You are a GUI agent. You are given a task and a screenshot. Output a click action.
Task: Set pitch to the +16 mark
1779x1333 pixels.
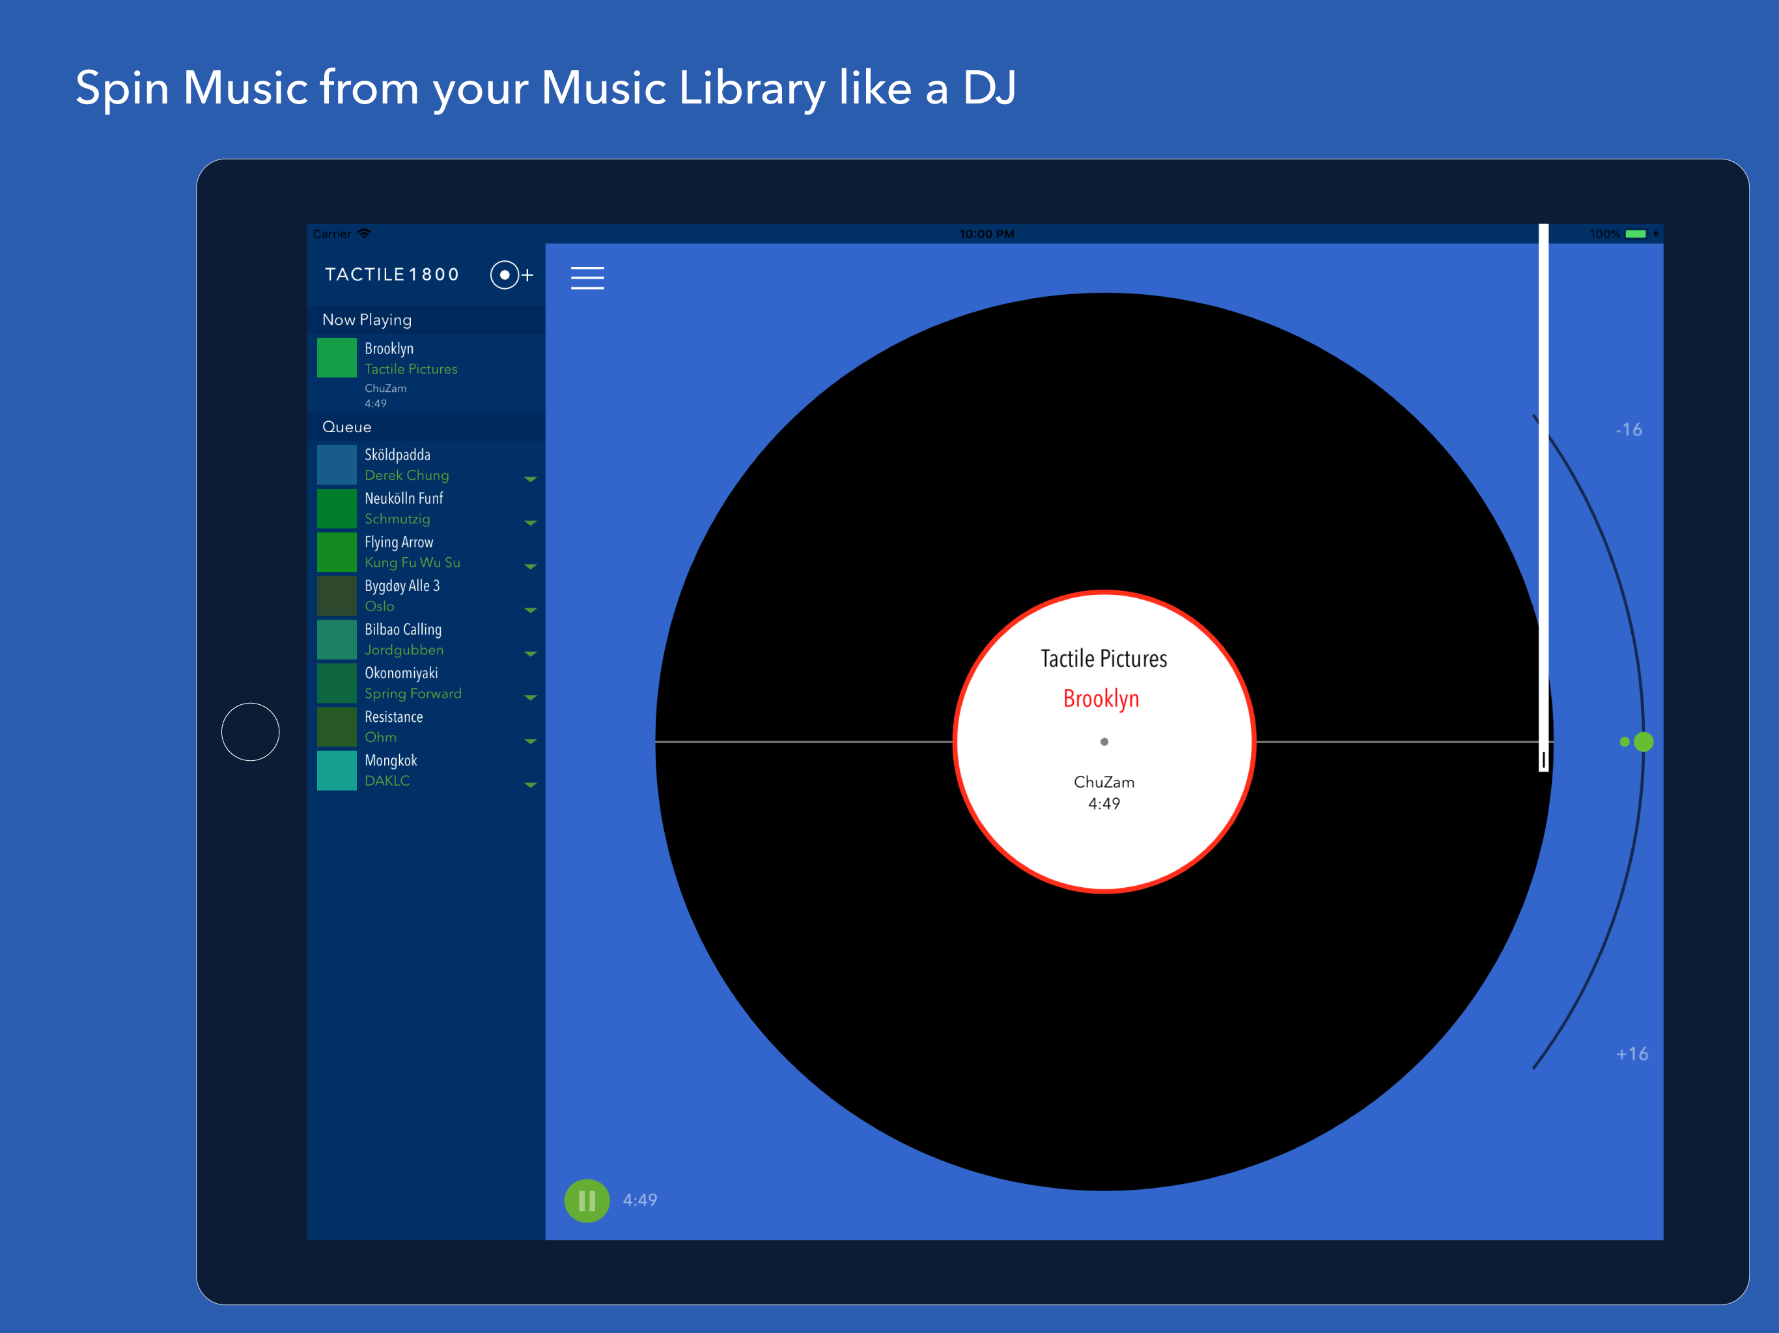click(1632, 1053)
